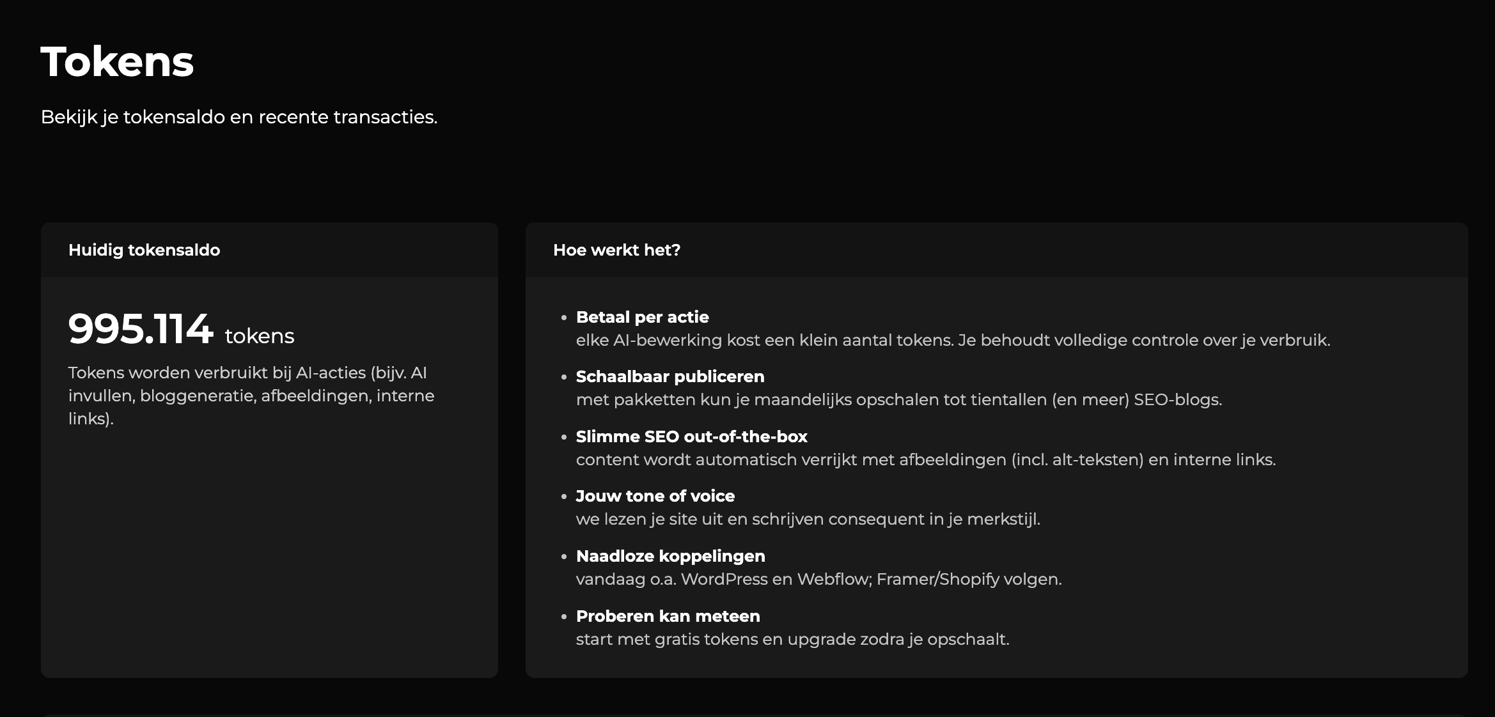Image resolution: width=1495 pixels, height=717 pixels.
Task: Click the 'Jouw tone of voice' bullet title
Action: pos(655,496)
